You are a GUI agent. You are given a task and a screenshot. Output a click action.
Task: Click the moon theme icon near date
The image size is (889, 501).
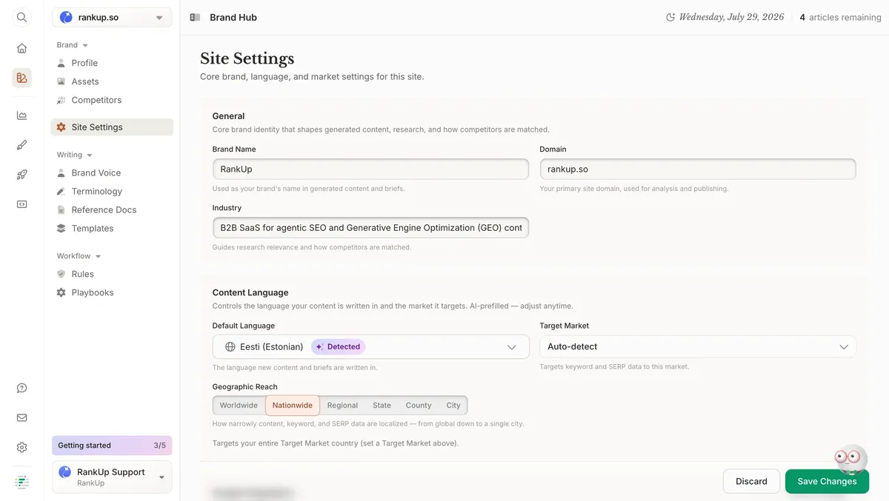pos(670,17)
